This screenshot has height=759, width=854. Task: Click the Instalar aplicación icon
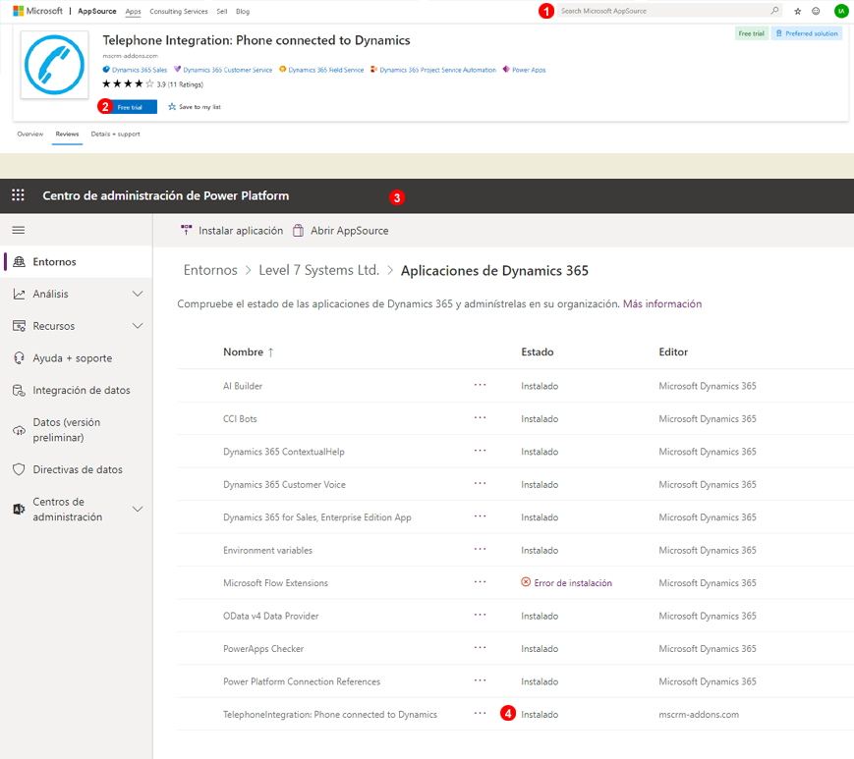187,230
